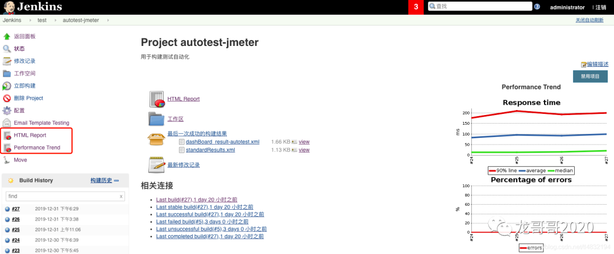Screen dimensions: 614x254
Task: Click the sidebar HTML Report icon
Action: click(x=7, y=135)
